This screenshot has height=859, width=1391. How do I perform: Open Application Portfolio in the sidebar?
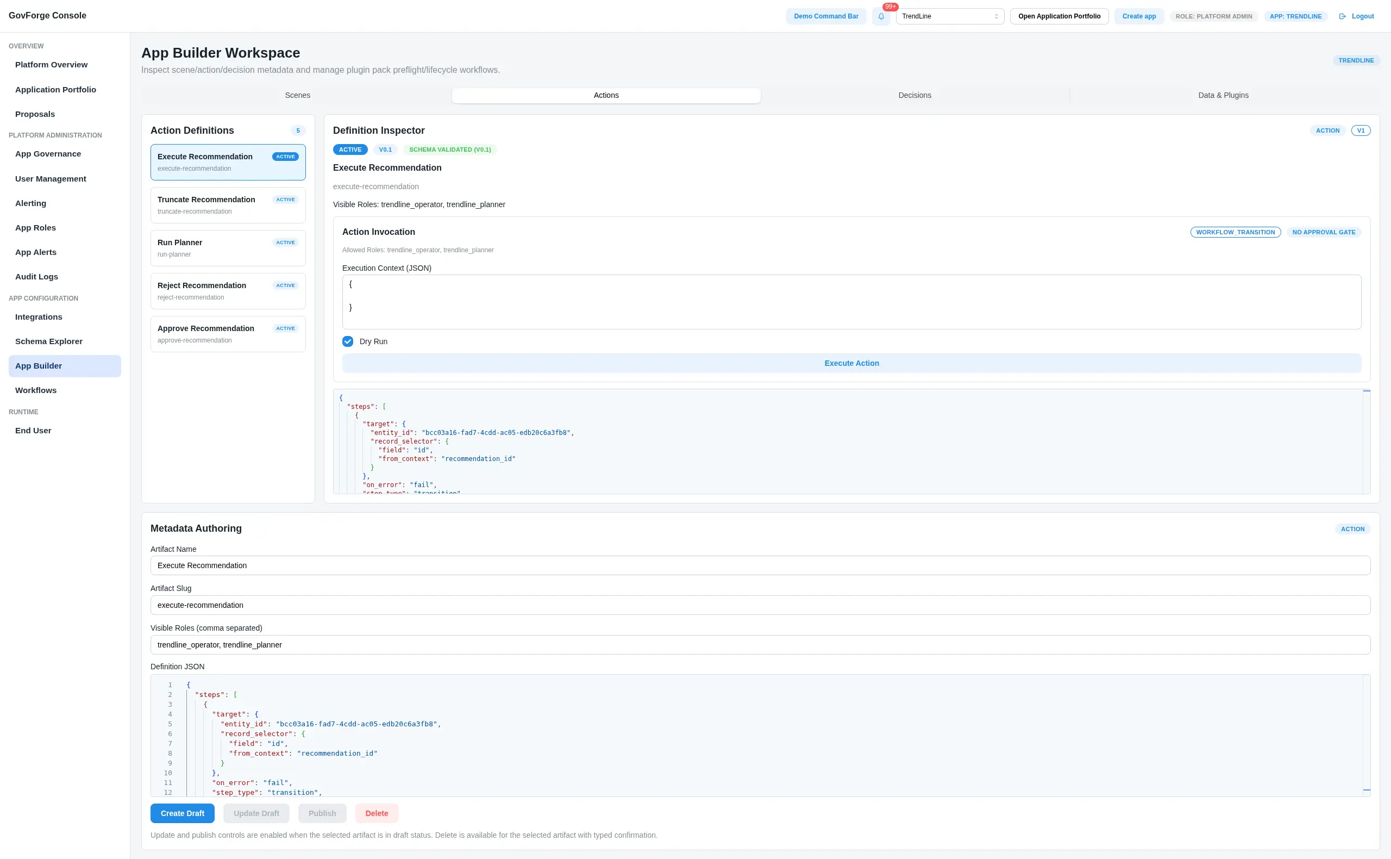[65, 90]
